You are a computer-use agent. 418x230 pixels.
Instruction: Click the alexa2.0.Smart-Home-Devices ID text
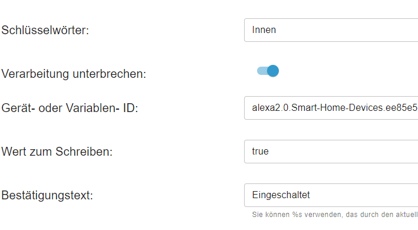[x=335, y=108]
